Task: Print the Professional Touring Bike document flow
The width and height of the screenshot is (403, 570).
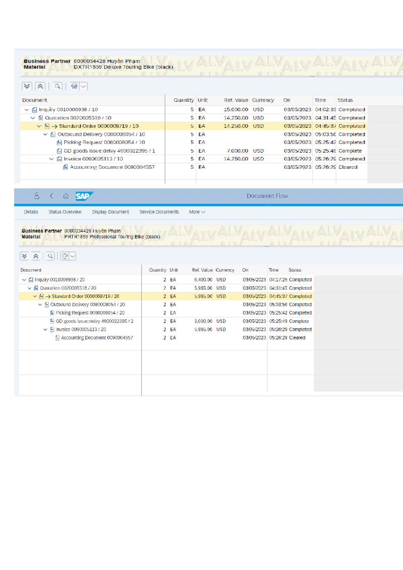Action: (65, 256)
